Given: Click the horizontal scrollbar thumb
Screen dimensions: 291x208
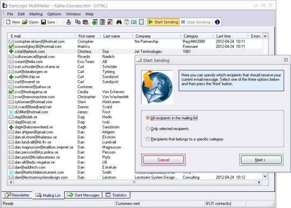Looking at the screenshot, I should coord(134,182).
